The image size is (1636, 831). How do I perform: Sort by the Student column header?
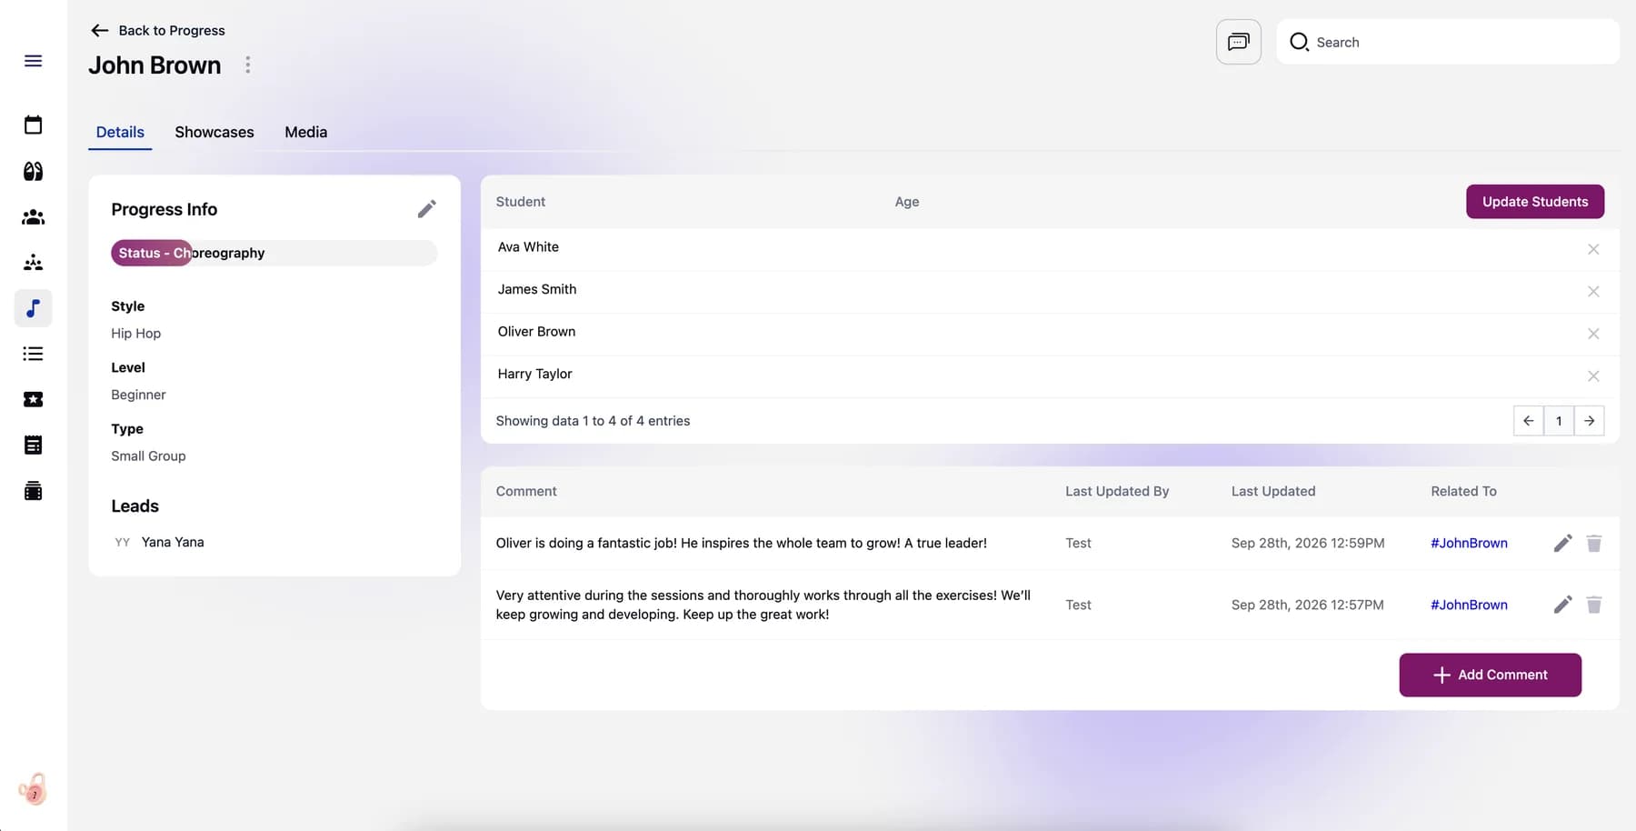520,202
